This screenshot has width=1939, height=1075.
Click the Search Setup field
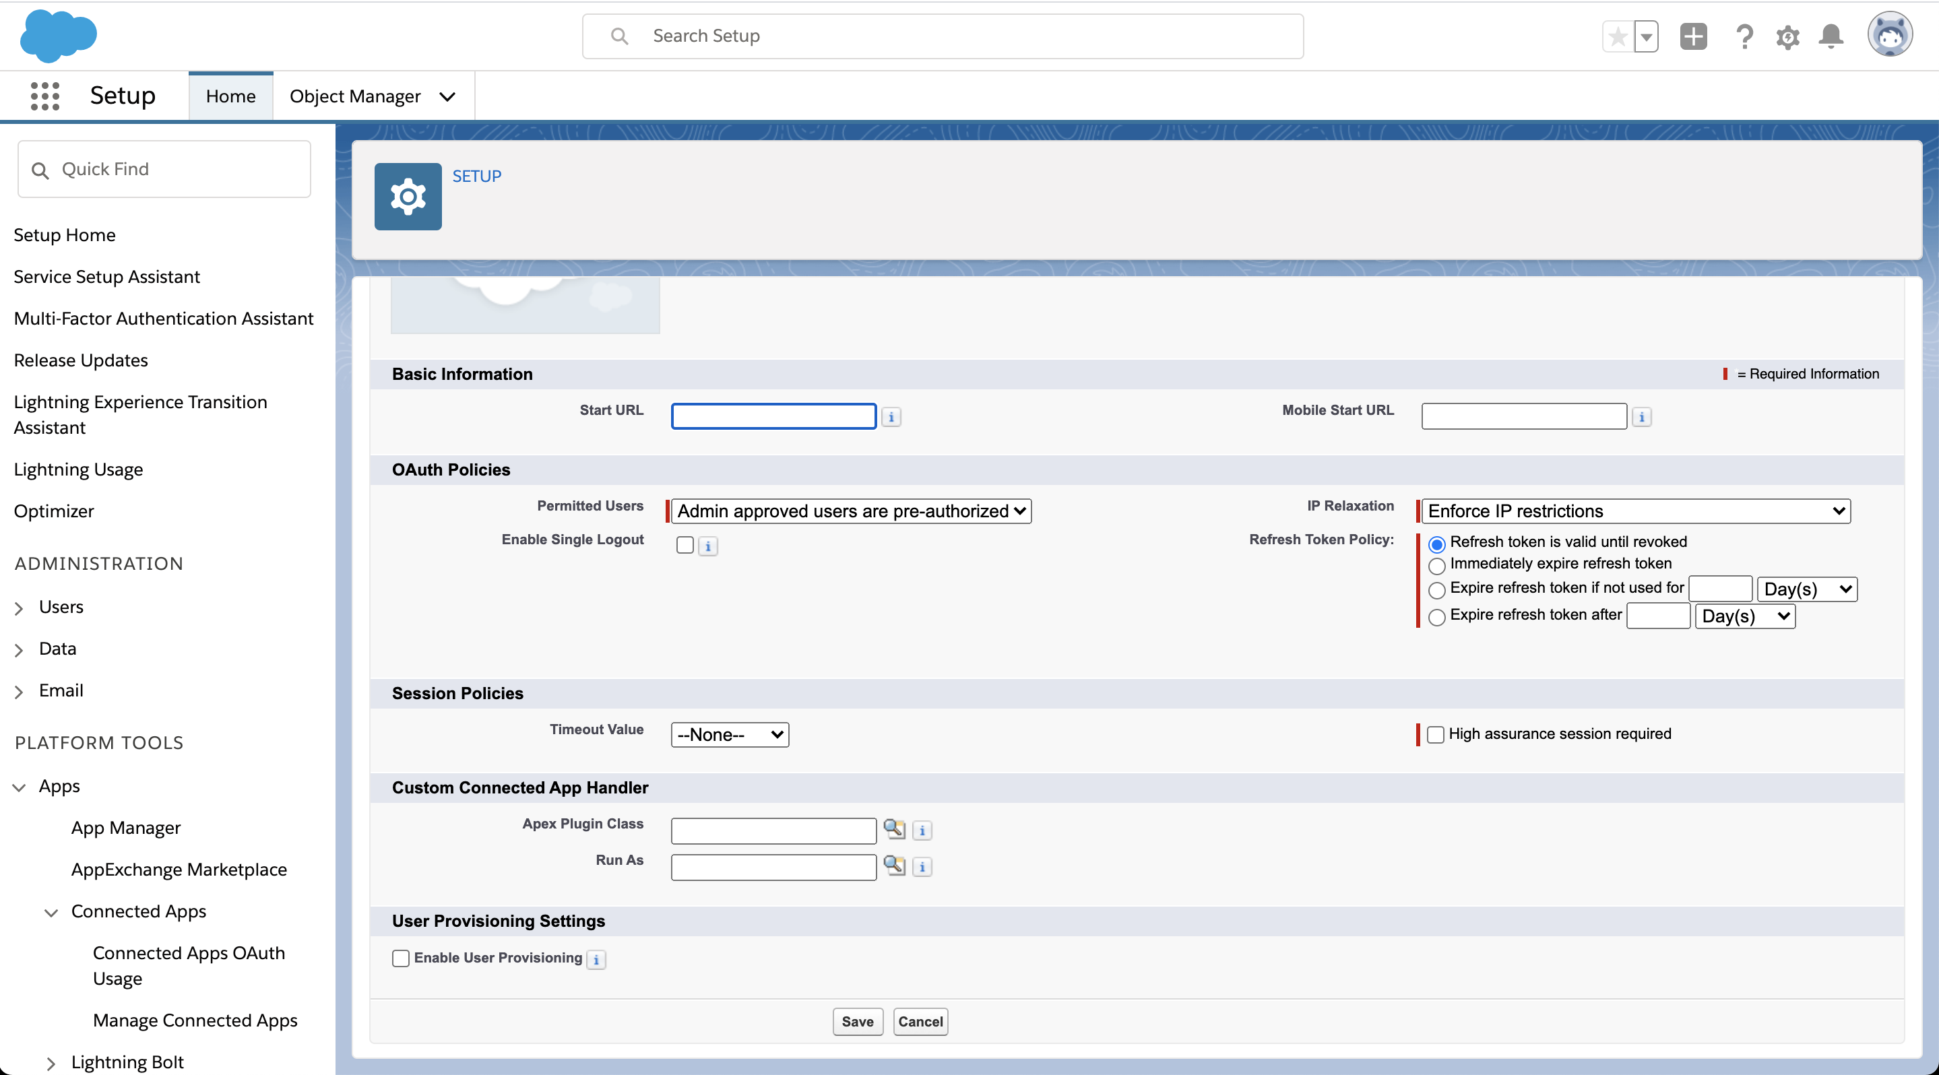pyautogui.click(x=943, y=36)
